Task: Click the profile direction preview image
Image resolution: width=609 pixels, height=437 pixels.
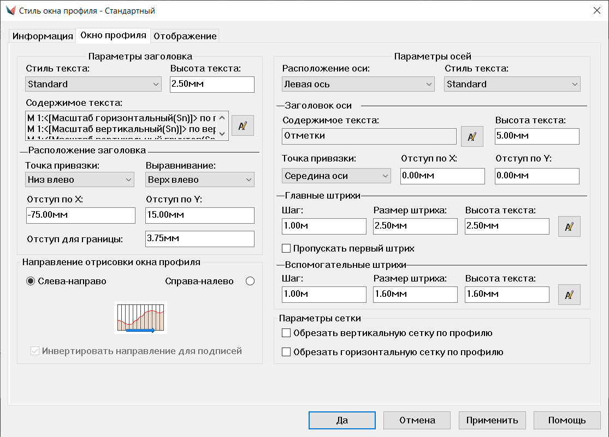Action: (x=141, y=318)
